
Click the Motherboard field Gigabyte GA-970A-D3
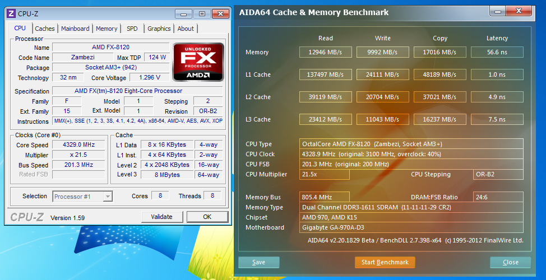411,227
